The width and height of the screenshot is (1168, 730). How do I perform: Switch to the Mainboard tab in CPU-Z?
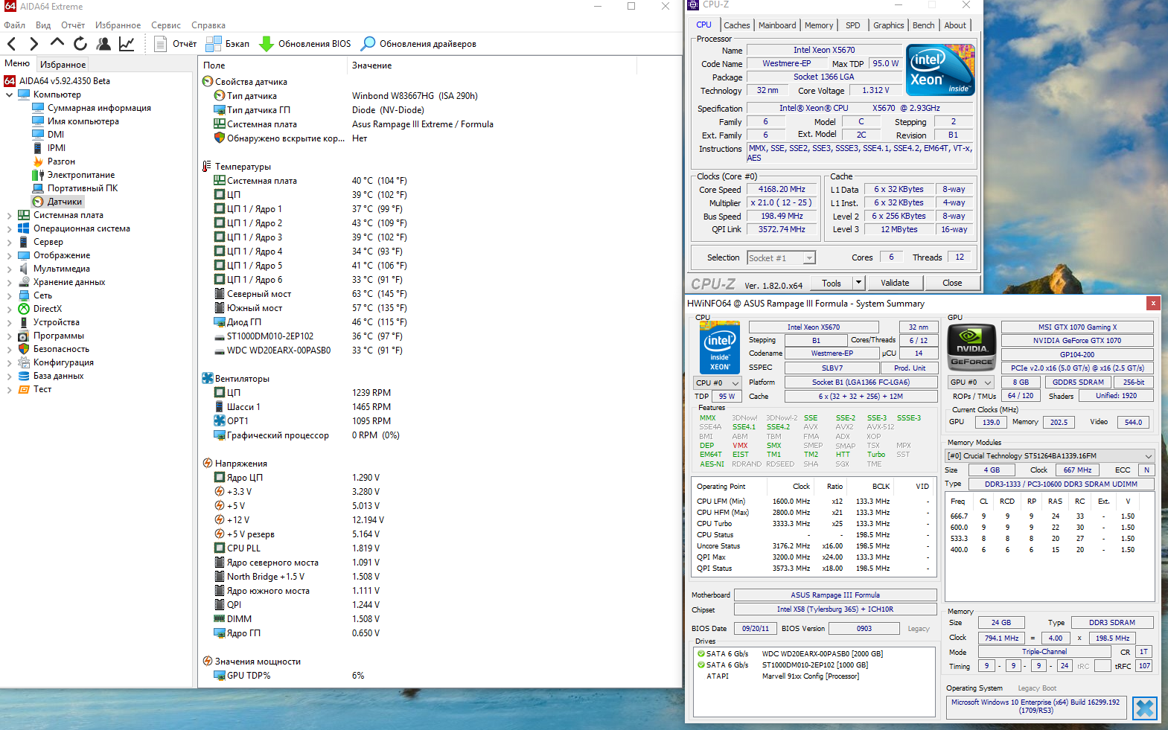(x=776, y=25)
